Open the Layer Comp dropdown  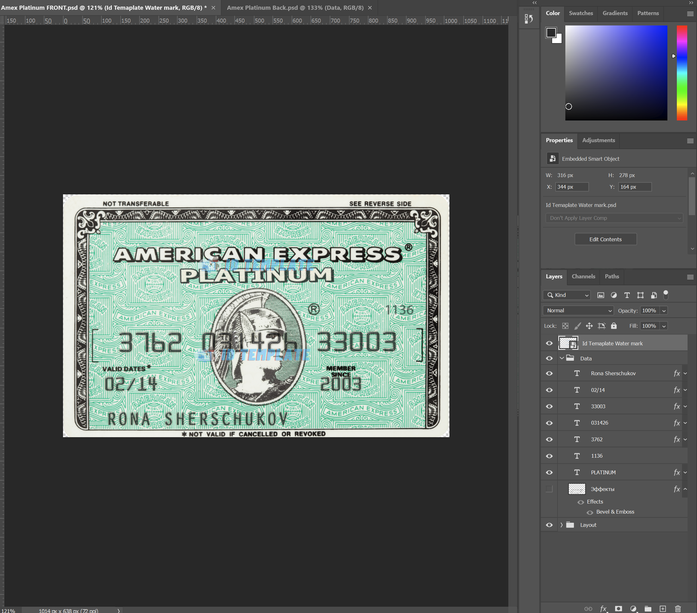(614, 218)
